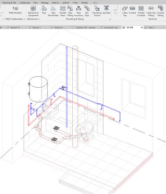
Task: Switch to the View 1 tab
Action: click(151, 27)
